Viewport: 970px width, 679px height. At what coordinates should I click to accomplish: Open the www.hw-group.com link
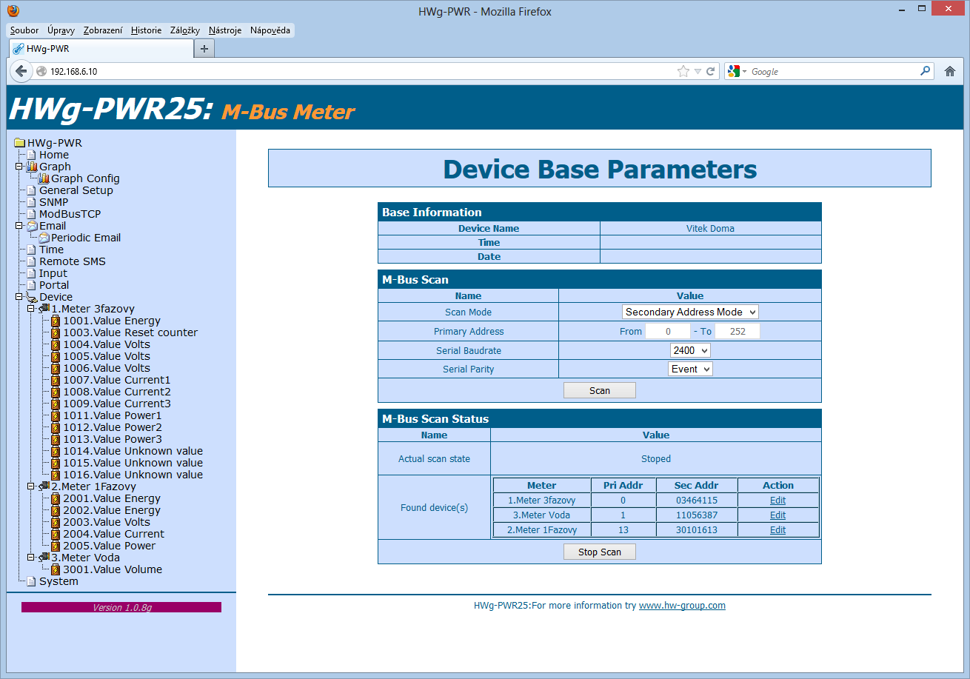682,605
